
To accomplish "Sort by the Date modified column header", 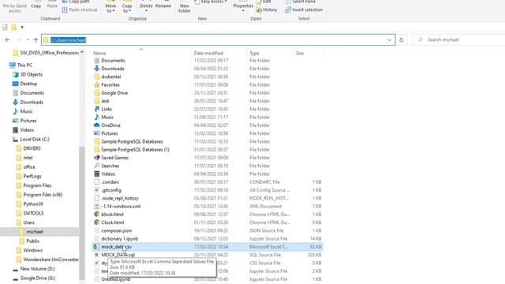I will [x=208, y=53].
